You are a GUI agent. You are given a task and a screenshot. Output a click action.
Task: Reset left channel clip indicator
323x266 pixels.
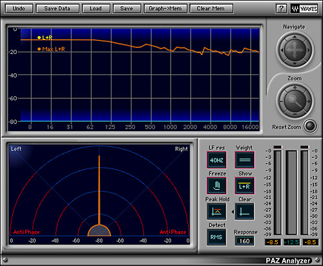[x=277, y=147]
